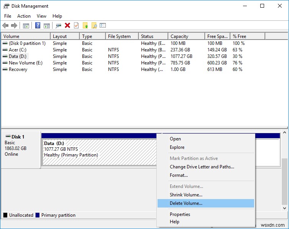Click the vertical scrollbar down arrow
289x229 pixels.
pos(284,208)
